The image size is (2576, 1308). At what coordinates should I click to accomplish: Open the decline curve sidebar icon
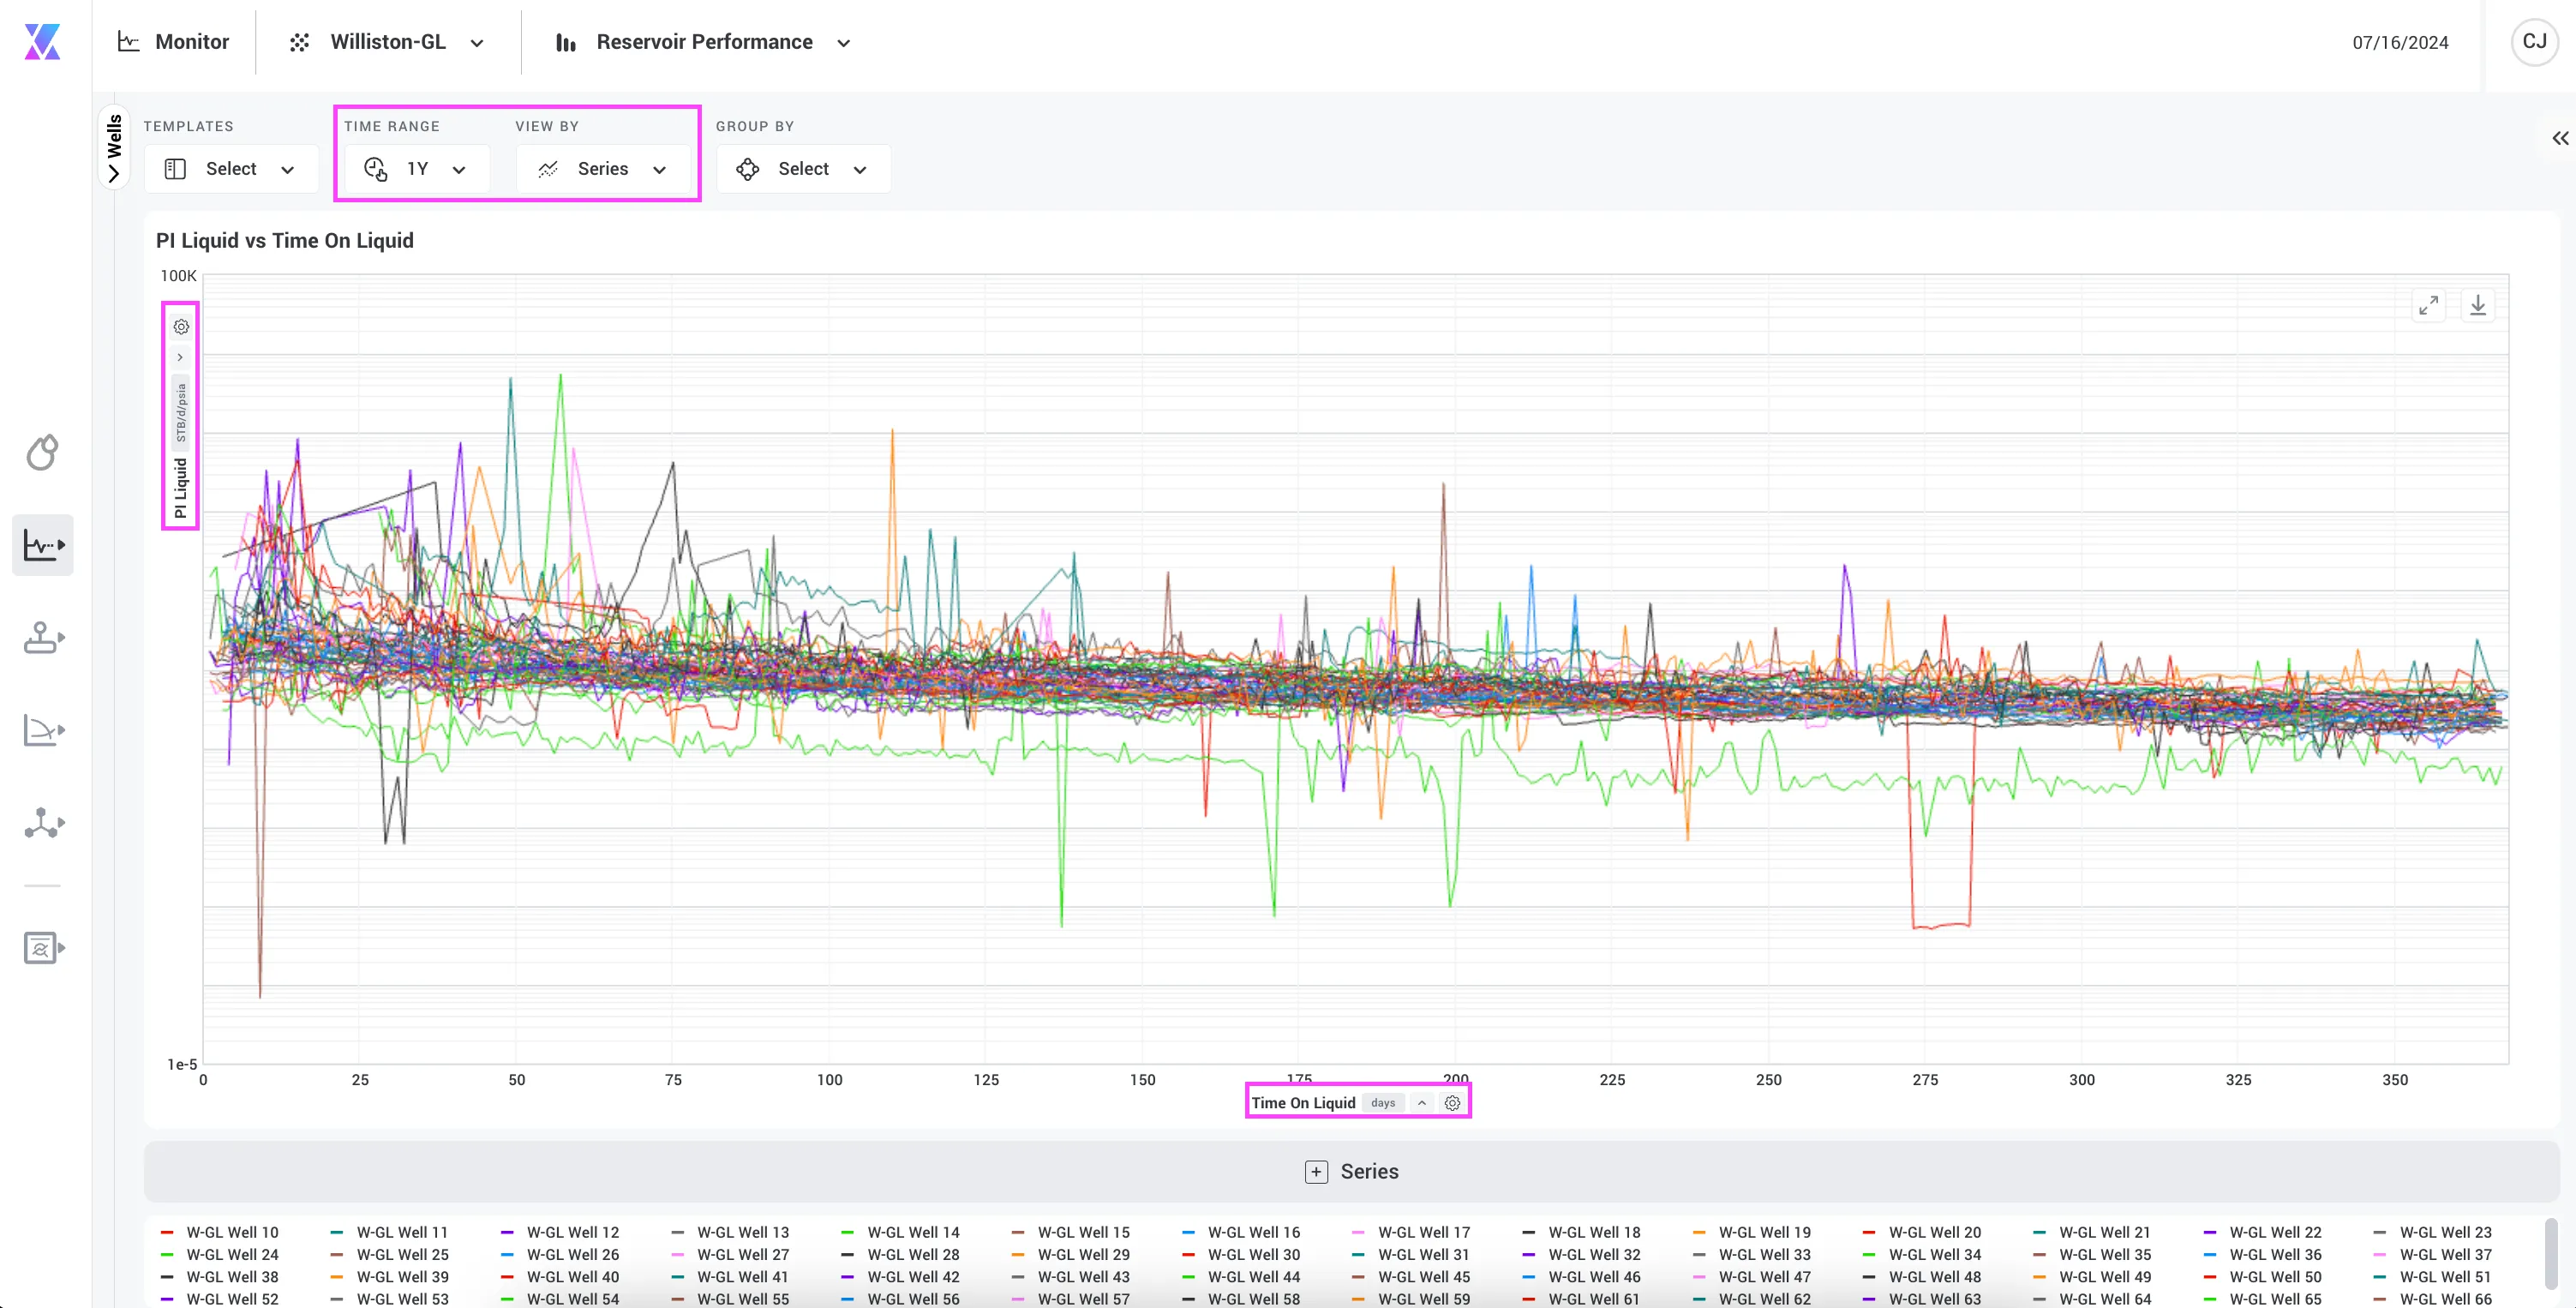[43, 731]
